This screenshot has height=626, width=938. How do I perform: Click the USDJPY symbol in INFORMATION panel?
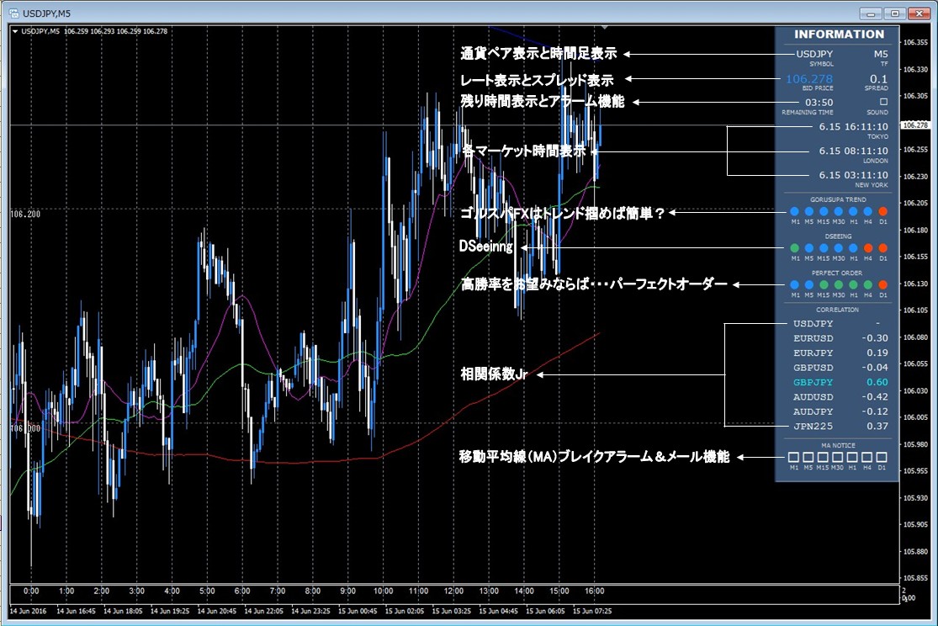click(x=814, y=54)
